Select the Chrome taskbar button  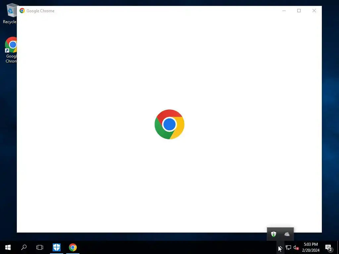coord(73,247)
